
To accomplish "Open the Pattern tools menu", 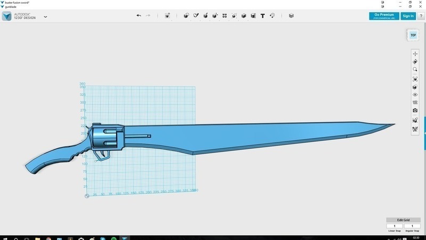I will (x=224, y=15).
